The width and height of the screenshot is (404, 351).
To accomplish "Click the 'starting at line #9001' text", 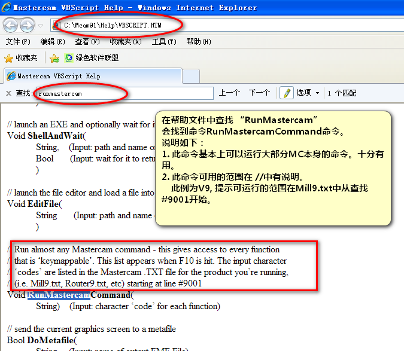I will [165, 283].
